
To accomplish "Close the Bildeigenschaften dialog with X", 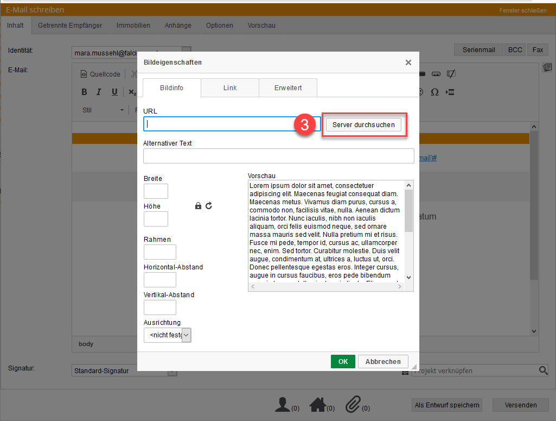I will [x=408, y=62].
